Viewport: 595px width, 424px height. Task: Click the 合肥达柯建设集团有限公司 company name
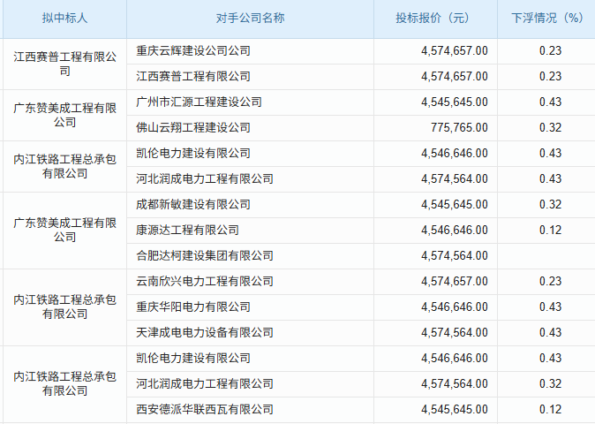(205, 256)
